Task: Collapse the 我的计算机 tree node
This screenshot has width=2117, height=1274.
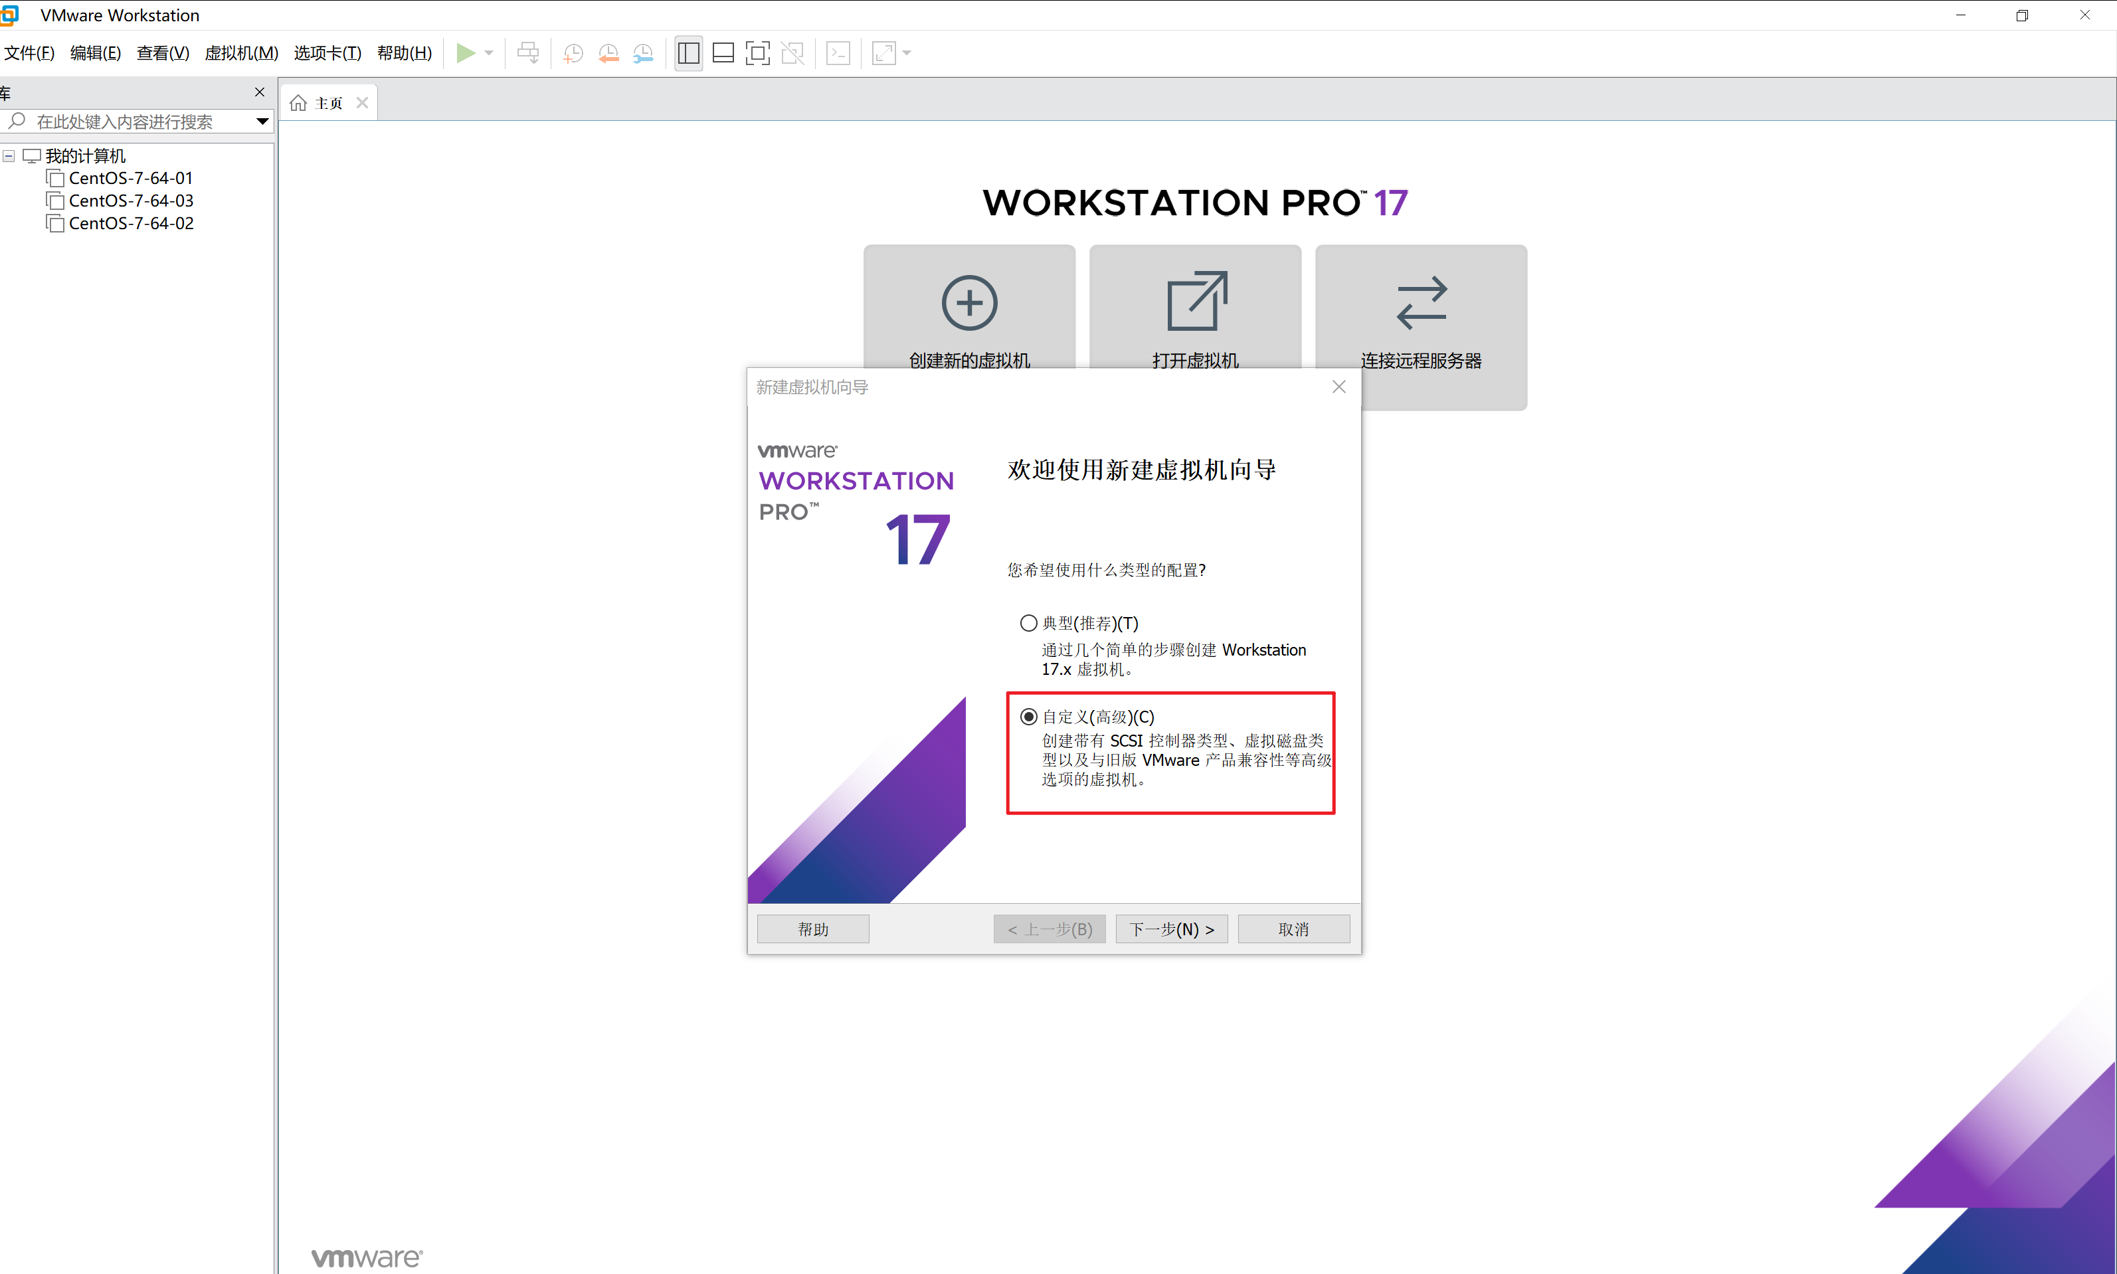Action: (9, 155)
